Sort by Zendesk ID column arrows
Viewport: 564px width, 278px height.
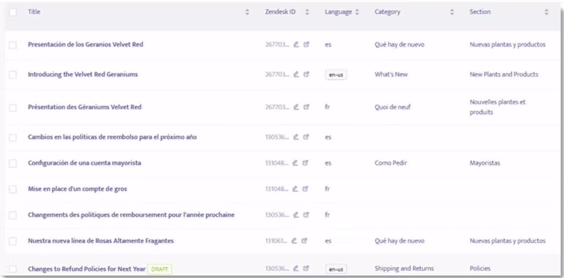307,12
